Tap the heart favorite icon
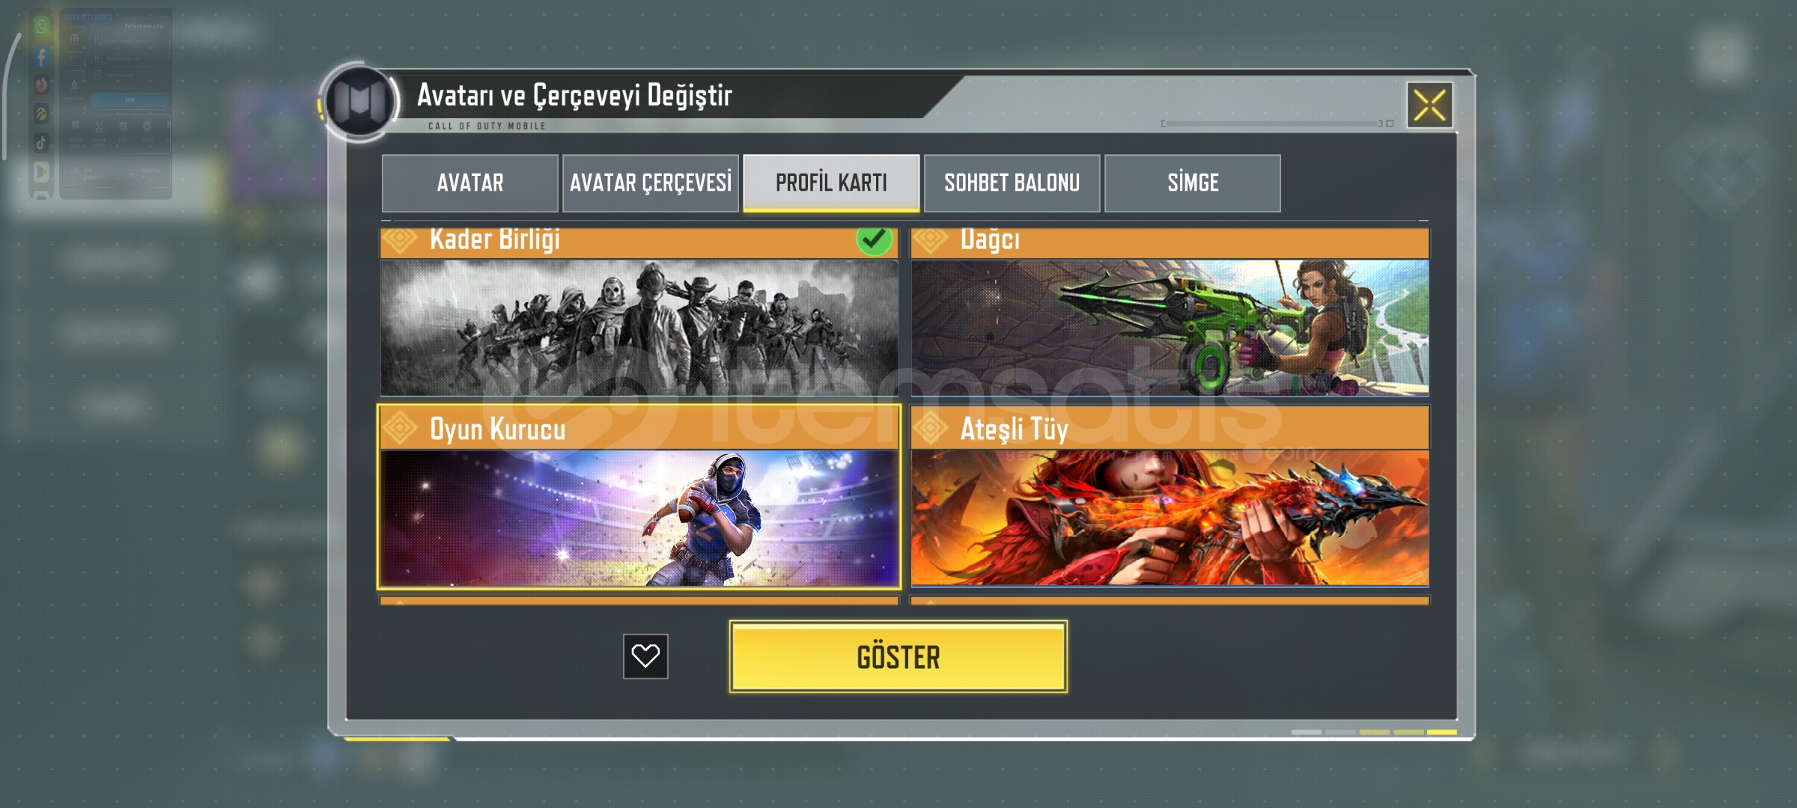1797x808 pixels. 645,656
